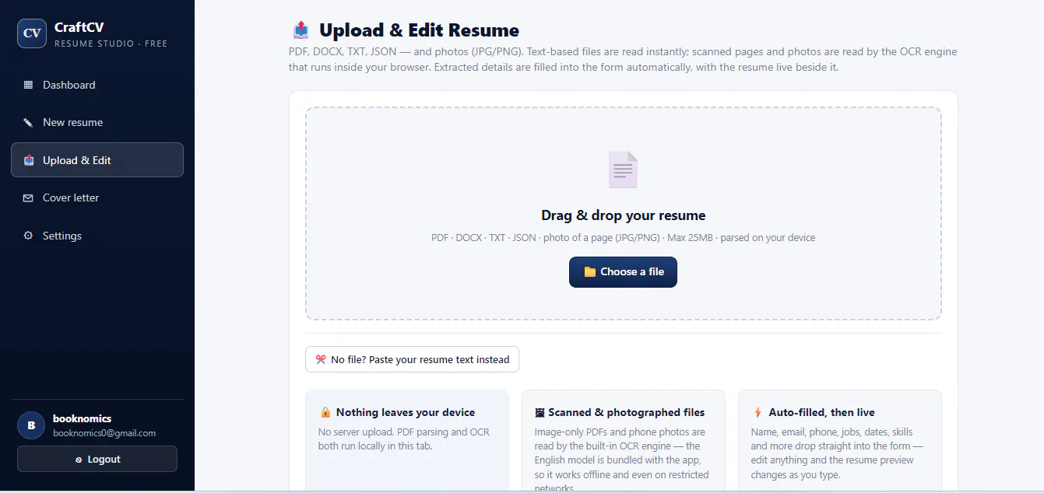Click No file? Paste your resume text instead
The height and width of the screenshot is (493, 1044).
click(412, 359)
